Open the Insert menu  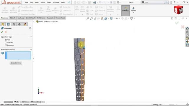click(x=43, y=2)
